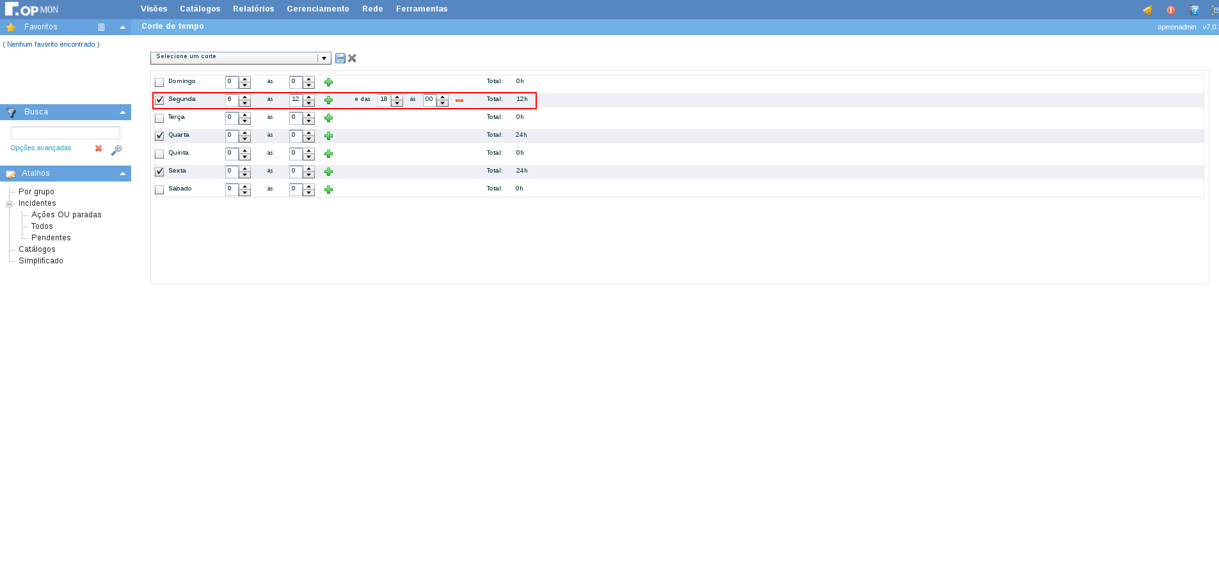Open the Relatórios menu

pos(253,9)
